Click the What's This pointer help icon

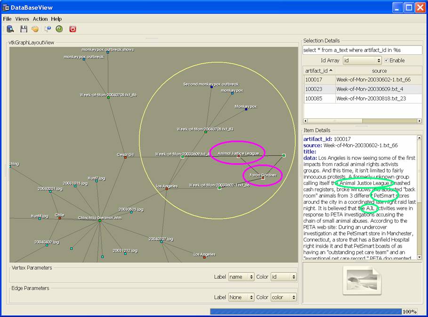pyautogui.click(x=48, y=29)
